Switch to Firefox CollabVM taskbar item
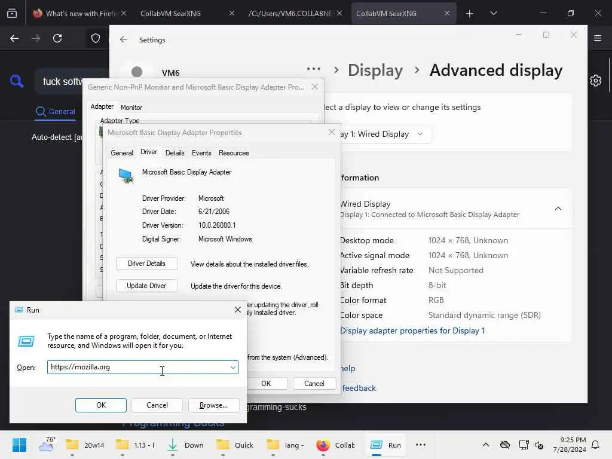This screenshot has width=612, height=459. click(336, 445)
